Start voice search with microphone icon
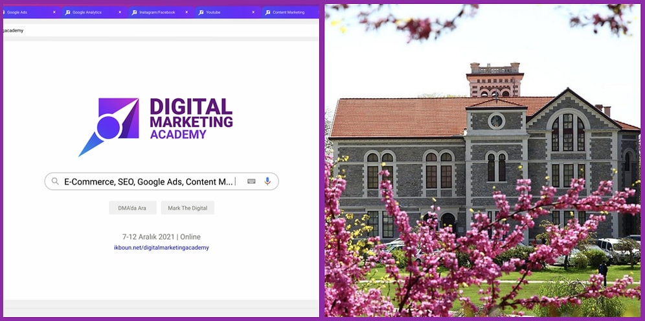This screenshot has height=321, width=645. (x=267, y=181)
